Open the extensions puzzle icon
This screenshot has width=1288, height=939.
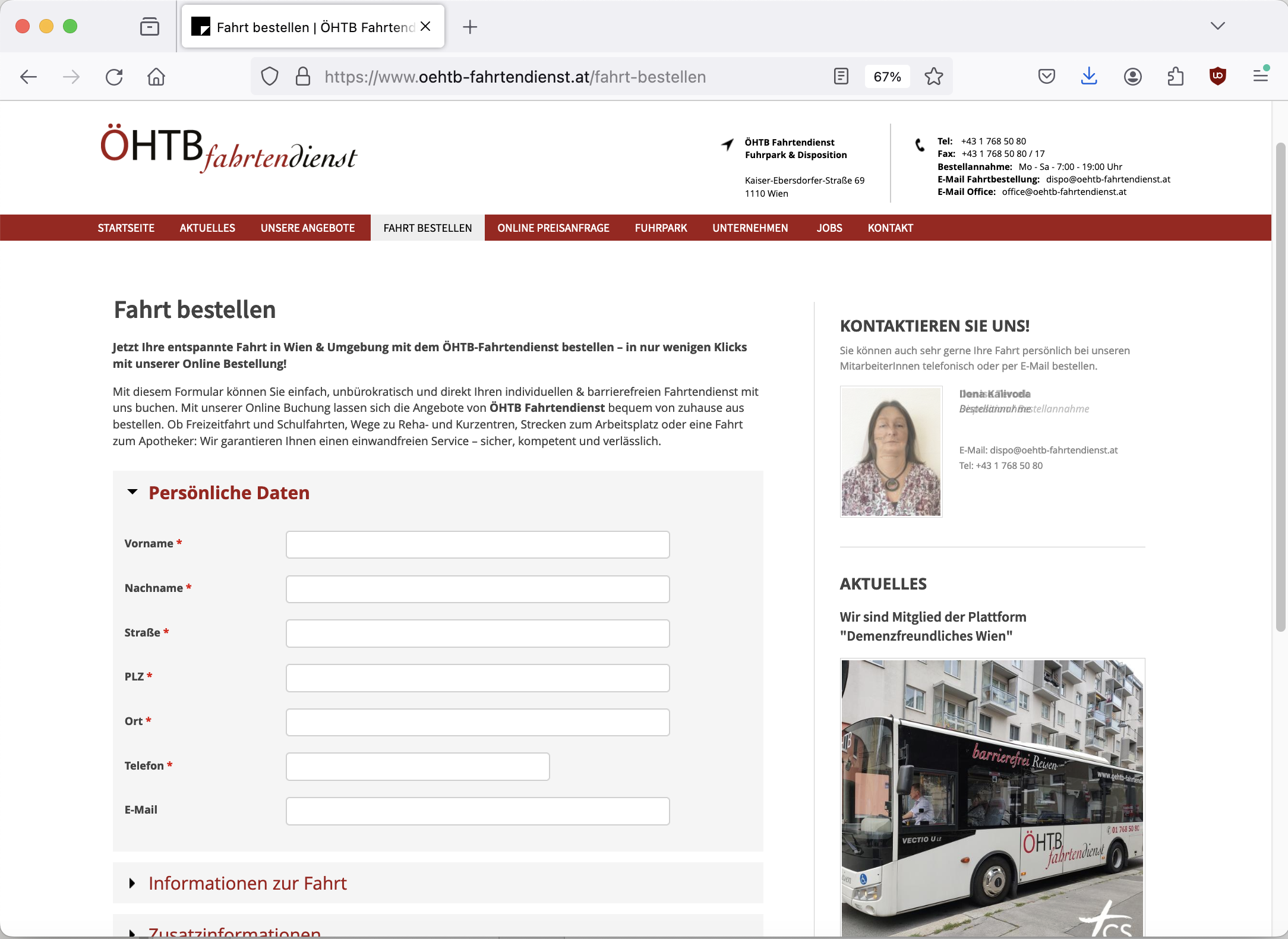[1175, 77]
